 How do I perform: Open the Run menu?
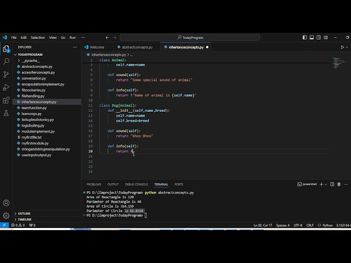click(x=72, y=38)
